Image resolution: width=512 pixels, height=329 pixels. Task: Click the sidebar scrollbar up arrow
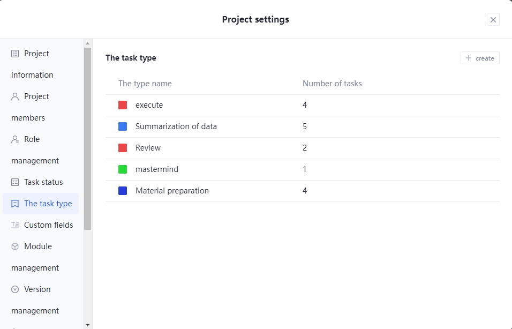point(87,43)
